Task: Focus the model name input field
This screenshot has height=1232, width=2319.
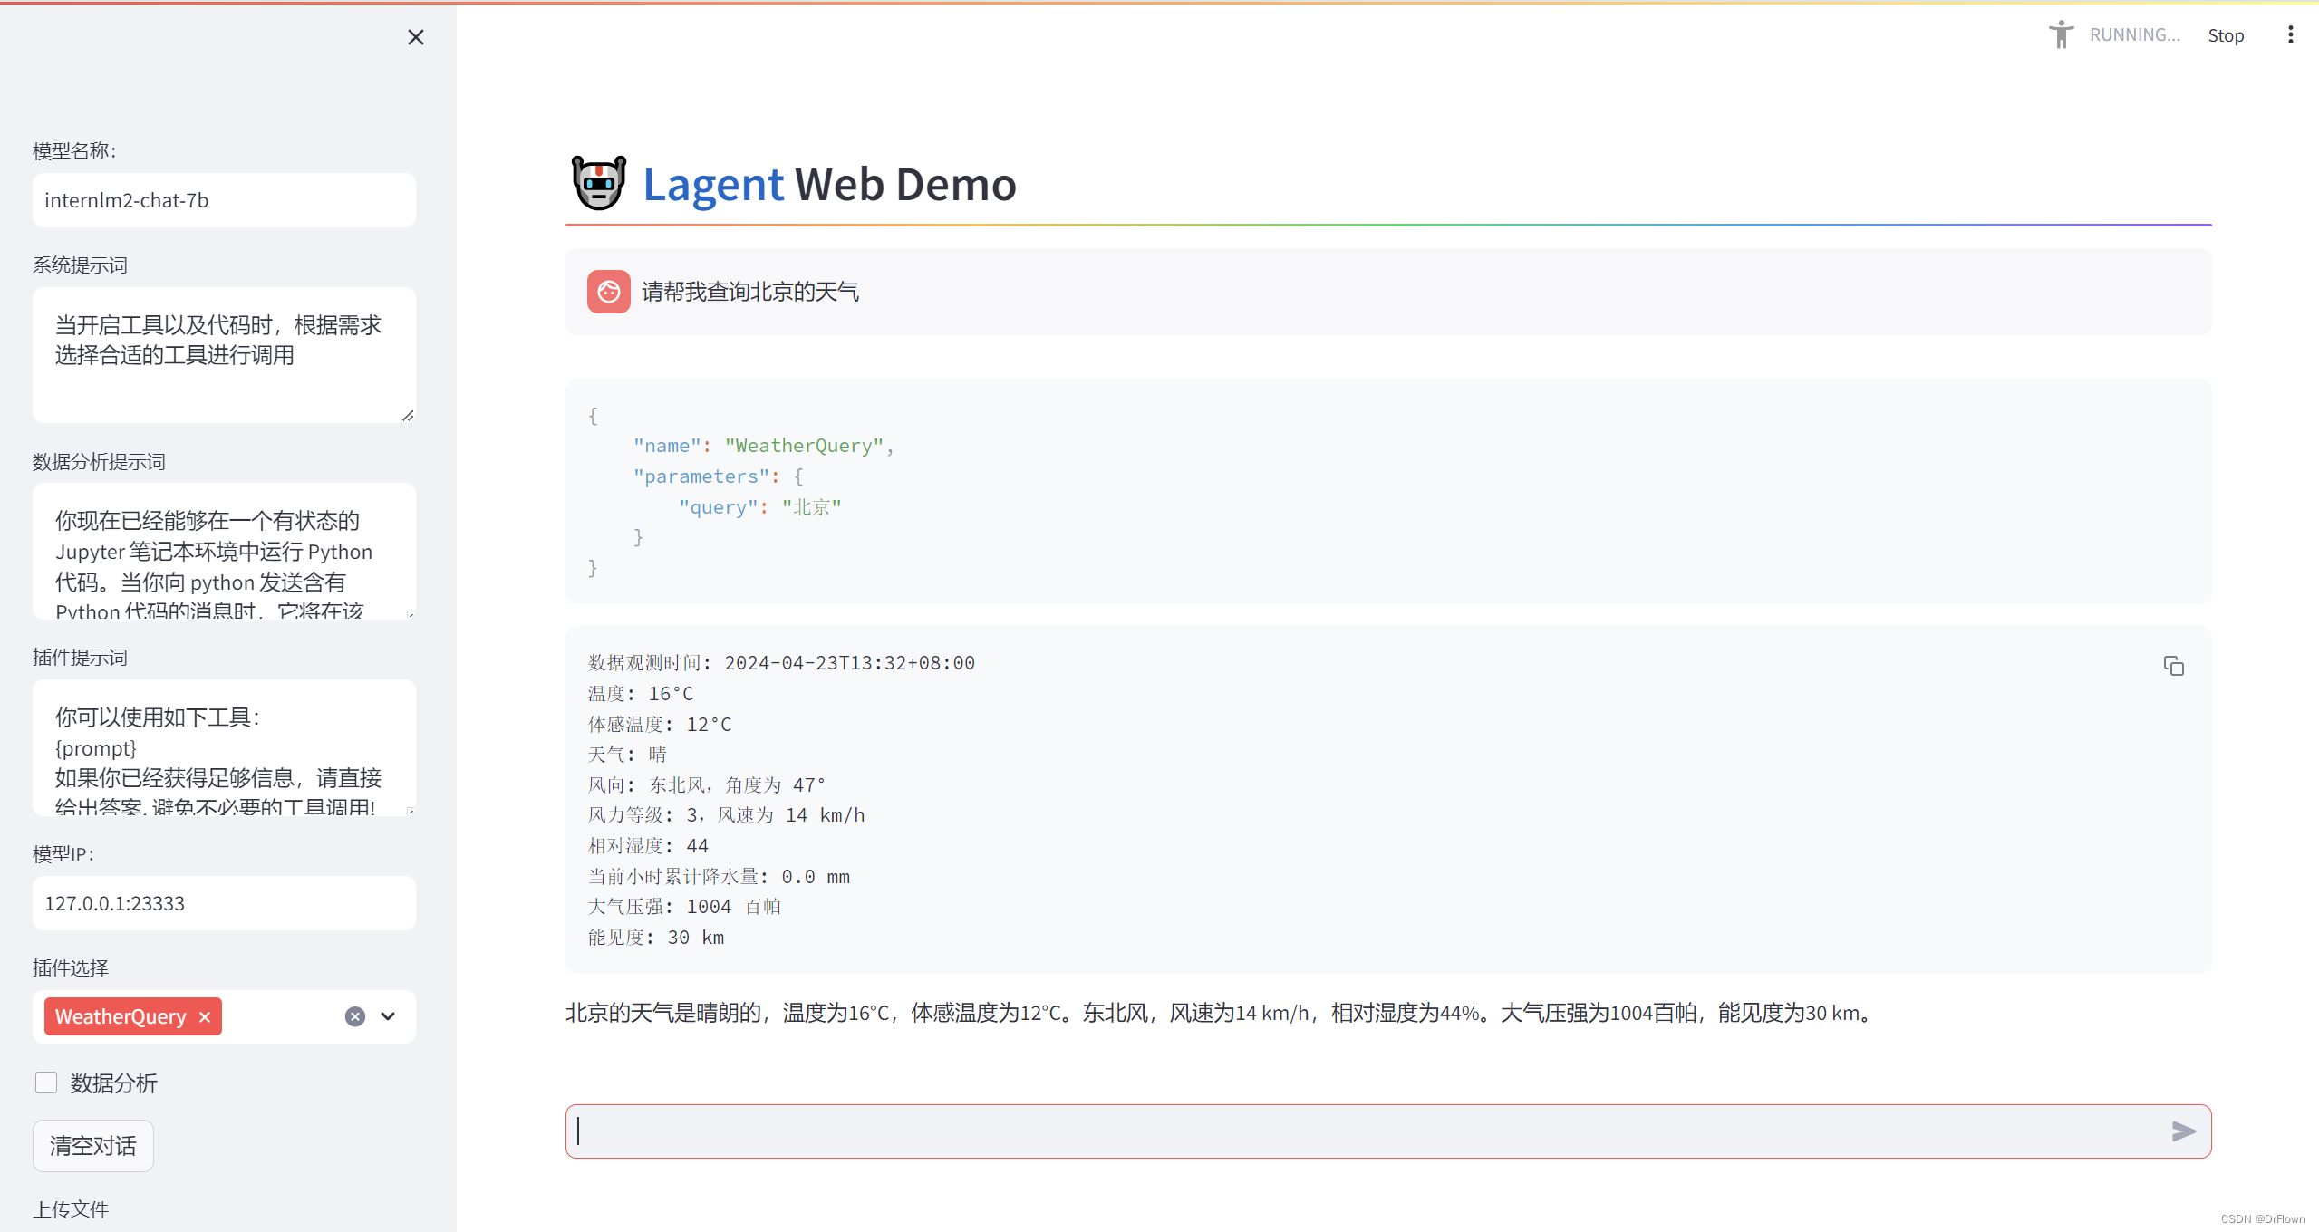Action: pyautogui.click(x=224, y=200)
